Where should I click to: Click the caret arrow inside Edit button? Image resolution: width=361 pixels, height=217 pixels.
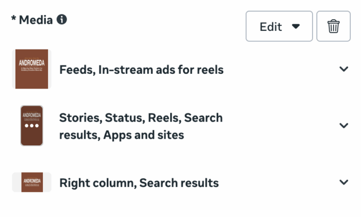coord(296,26)
